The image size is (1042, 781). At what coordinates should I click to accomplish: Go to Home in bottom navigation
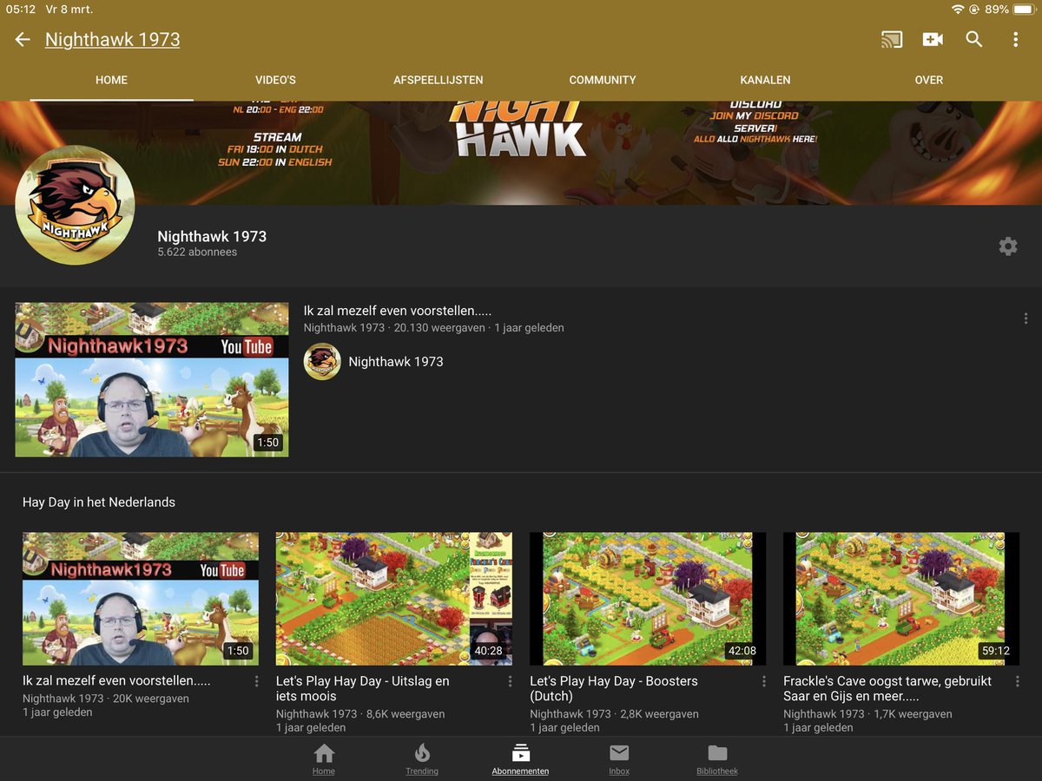tap(324, 759)
